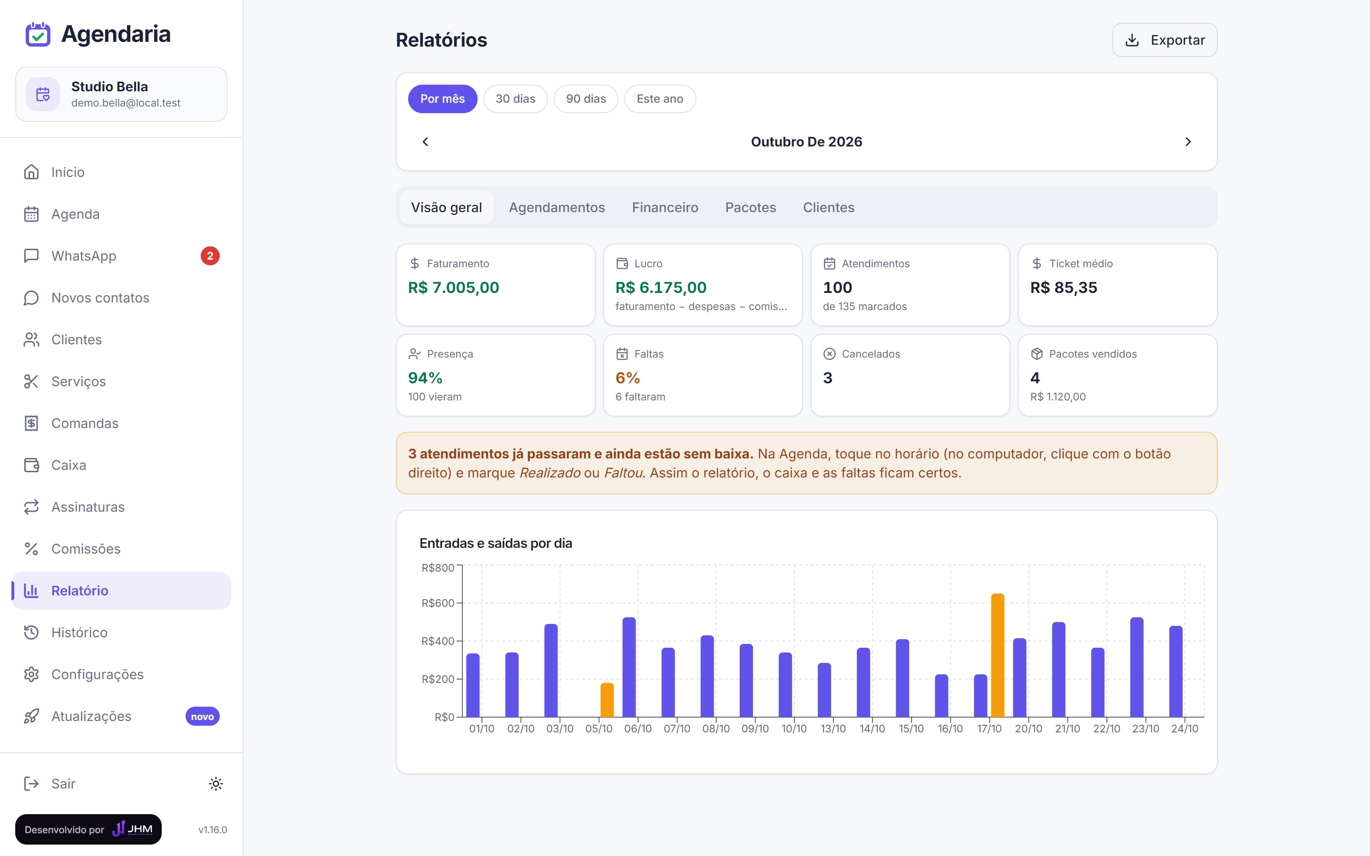Viewport: 1370px width, 856px height.
Task: Go to next month with right chevron
Action: click(1188, 142)
